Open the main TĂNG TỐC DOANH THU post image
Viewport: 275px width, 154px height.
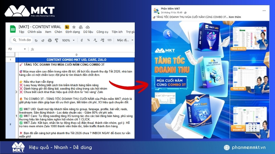coord(191,80)
